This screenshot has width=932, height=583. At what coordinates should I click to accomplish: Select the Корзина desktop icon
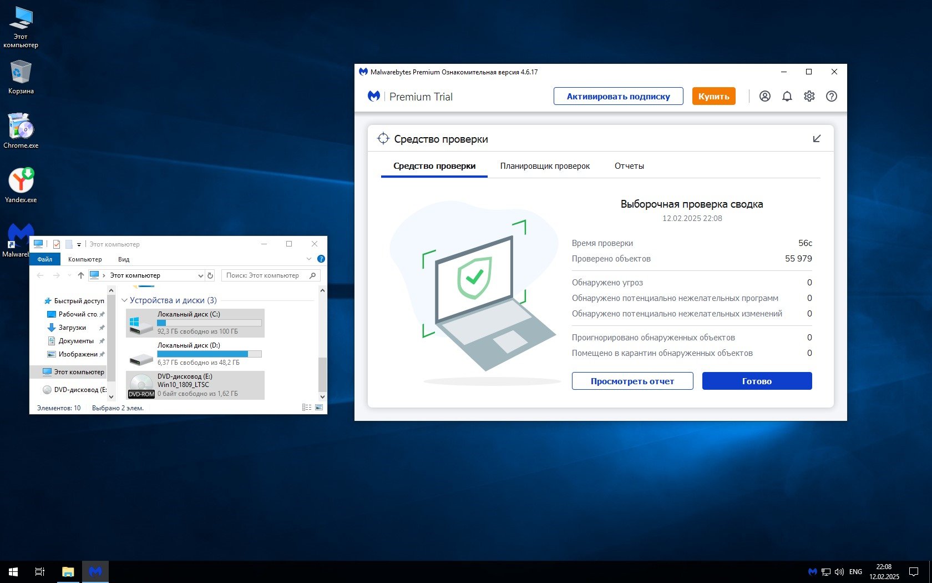21,77
